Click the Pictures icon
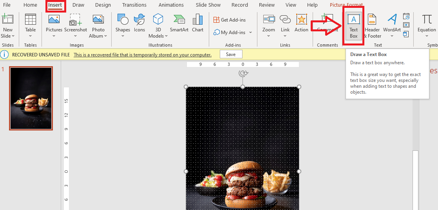 pyautogui.click(x=54, y=19)
